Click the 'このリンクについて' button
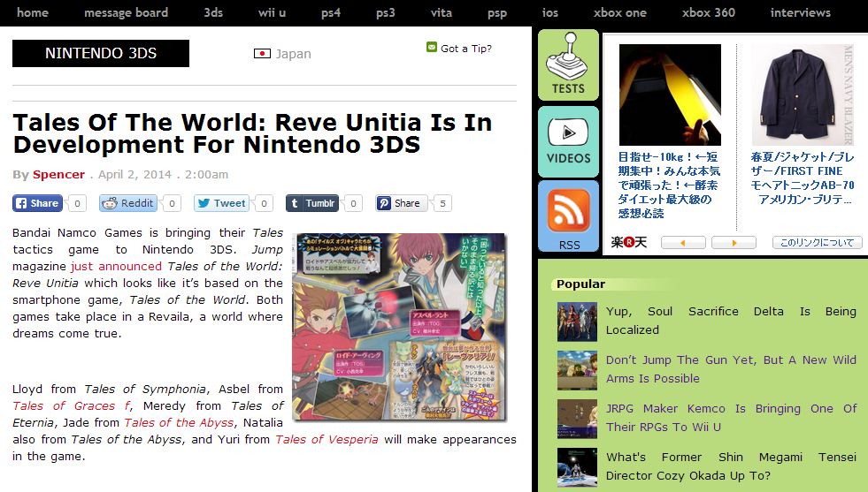This screenshot has height=492, width=868. pyautogui.click(x=817, y=242)
